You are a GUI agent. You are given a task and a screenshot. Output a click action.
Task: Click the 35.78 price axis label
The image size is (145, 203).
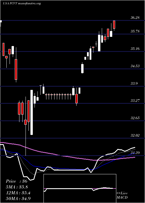135,31
